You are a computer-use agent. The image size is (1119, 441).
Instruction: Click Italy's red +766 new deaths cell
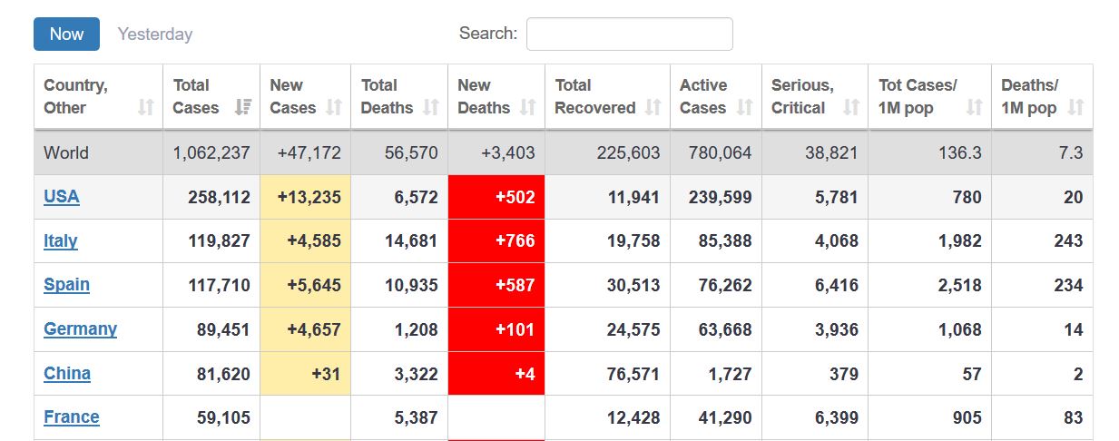click(x=496, y=241)
